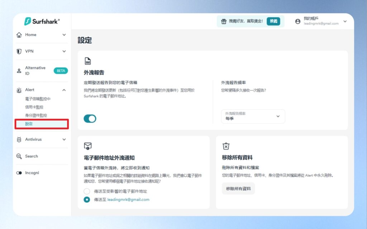Open 身分證件監控 submenu item
This screenshot has width=367, height=229.
tap(36, 116)
